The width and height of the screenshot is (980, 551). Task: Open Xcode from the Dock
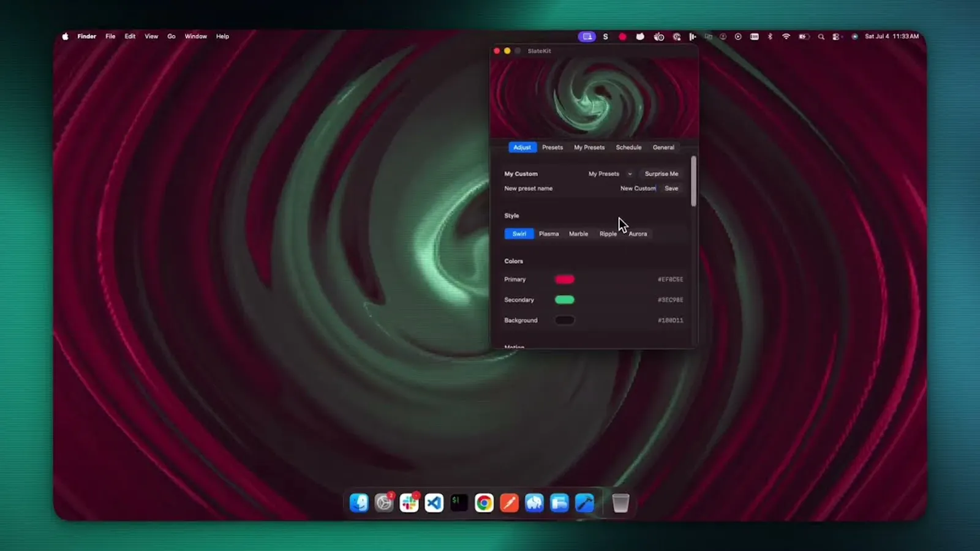click(584, 503)
